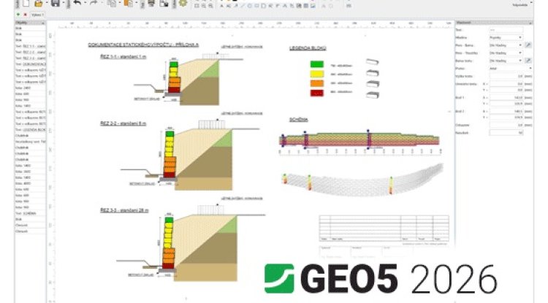Open the dropdown arrow next to Save icon

64,4
